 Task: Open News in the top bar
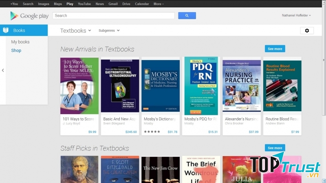point(99,4)
